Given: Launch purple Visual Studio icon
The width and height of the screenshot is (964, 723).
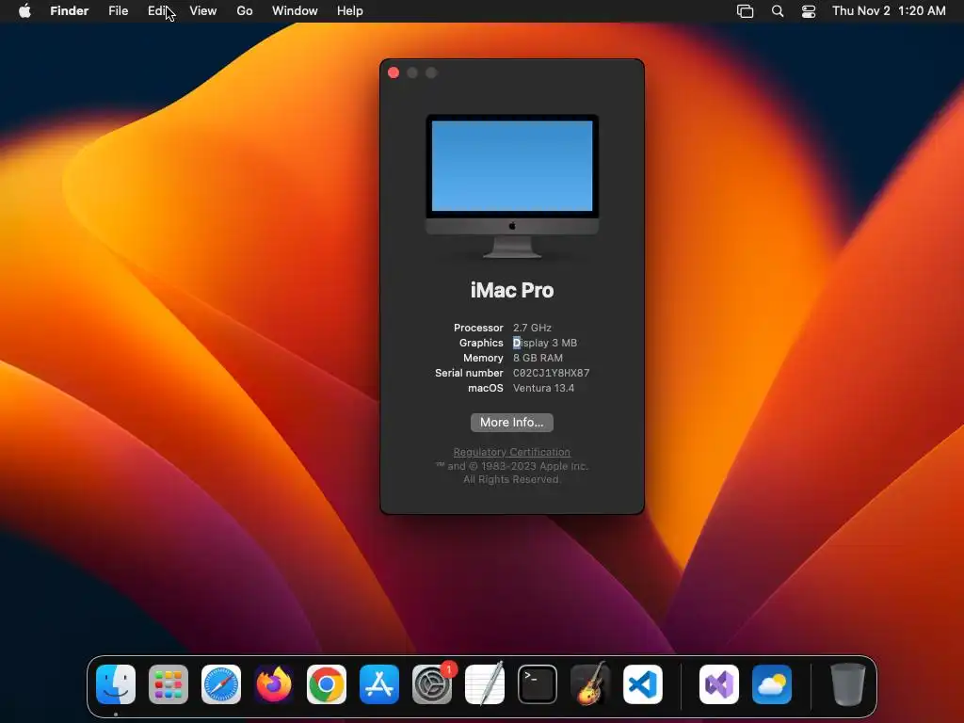Looking at the screenshot, I should [x=719, y=684].
